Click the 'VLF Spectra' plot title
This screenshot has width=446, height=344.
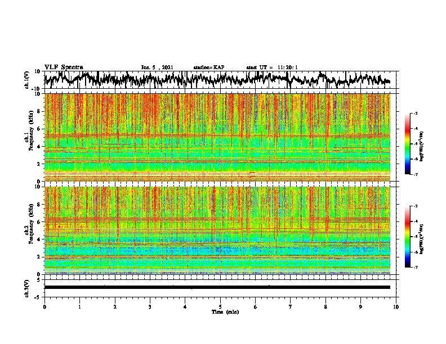64,67
